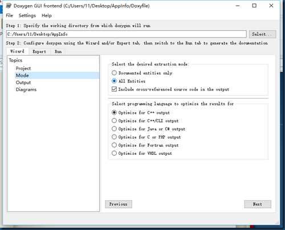Click the Previous button
Image resolution: width=285 pixels, height=230 pixels.
[x=119, y=204]
